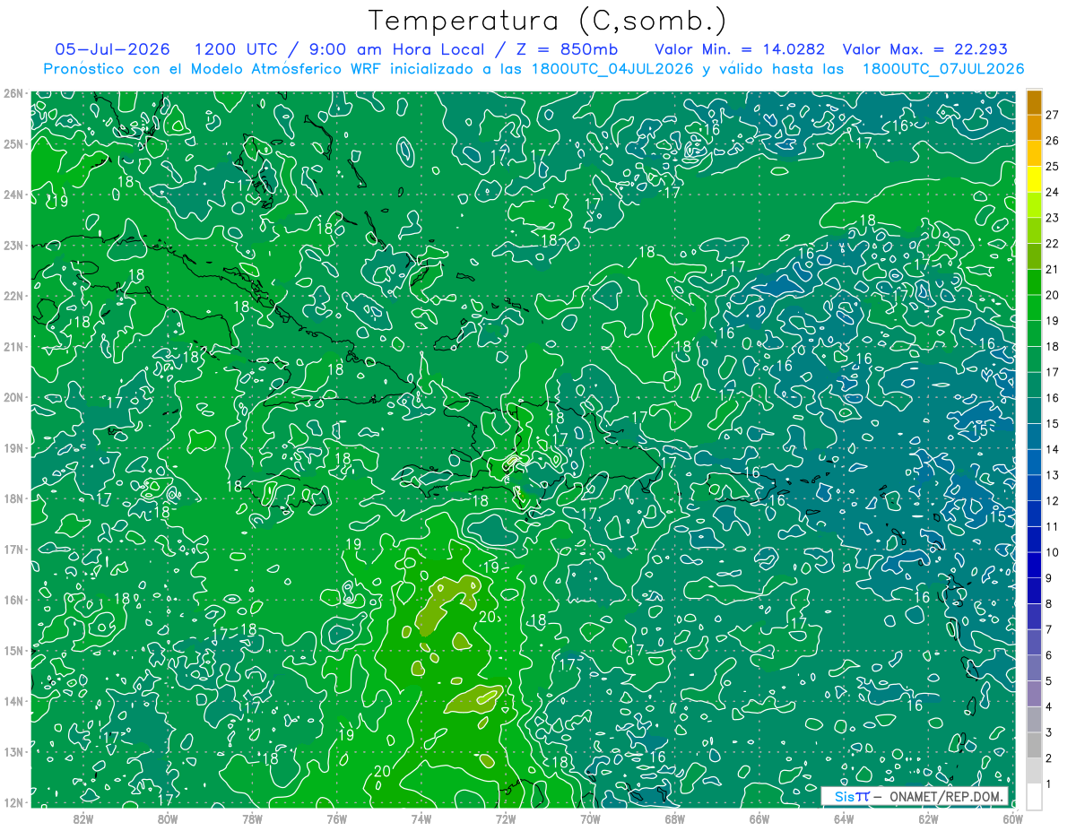This screenshot has width=1076, height=831.
Task: Click the "23N" latitude axis label
Action: [x=13, y=245]
